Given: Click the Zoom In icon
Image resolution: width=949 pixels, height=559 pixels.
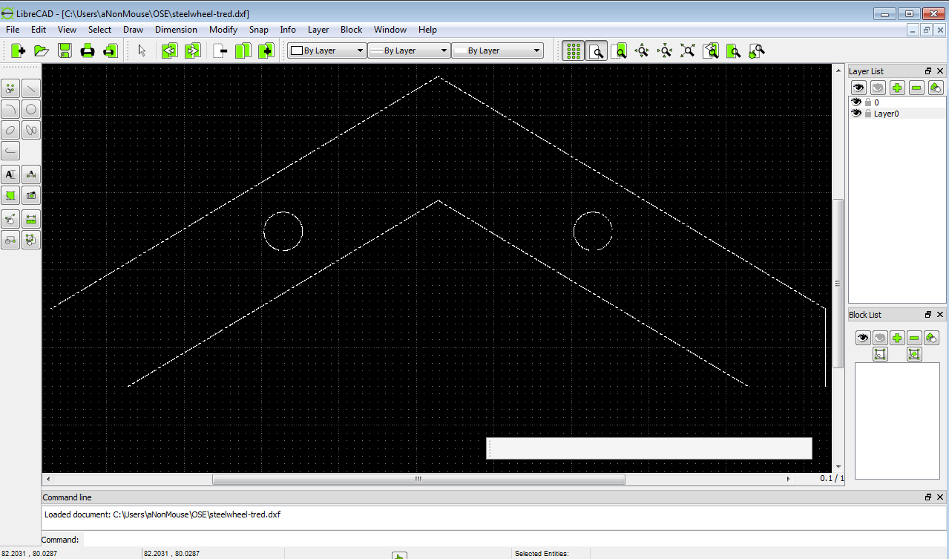Looking at the screenshot, I should (642, 50).
